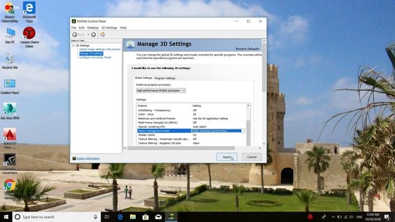Switch to the Program Settings tab
The width and height of the screenshot is (395, 222).
click(x=165, y=78)
